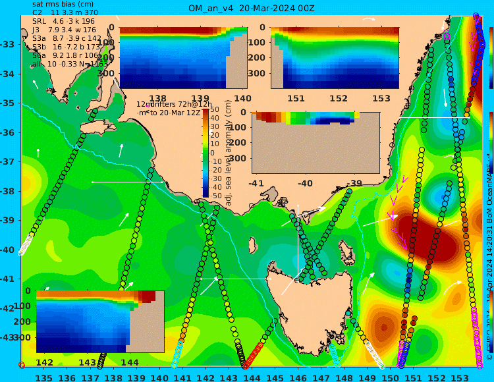Click the 146 longitude label on the bottom axis
This screenshot has height=382, width=494.
[x=298, y=377]
